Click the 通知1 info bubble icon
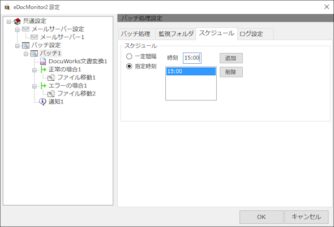 tap(43, 102)
